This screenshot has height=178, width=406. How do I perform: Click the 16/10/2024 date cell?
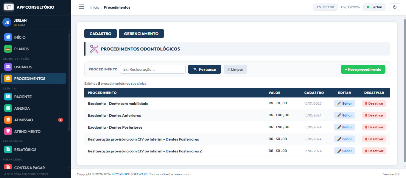(x=313, y=151)
